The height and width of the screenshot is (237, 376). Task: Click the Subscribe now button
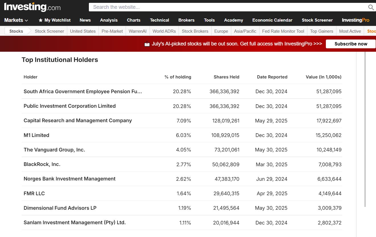click(351, 44)
